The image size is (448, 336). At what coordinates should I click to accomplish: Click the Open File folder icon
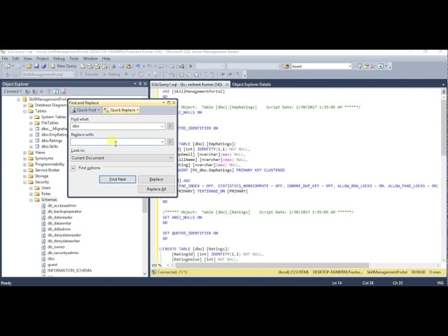[x=29, y=66]
